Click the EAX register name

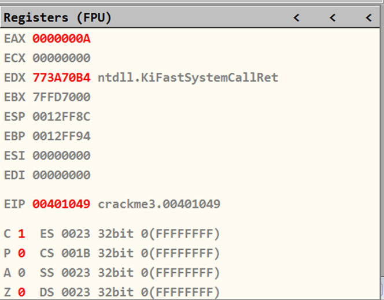[x=14, y=39]
